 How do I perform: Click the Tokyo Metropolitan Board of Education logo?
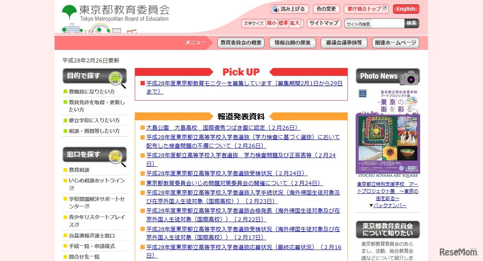(x=116, y=13)
